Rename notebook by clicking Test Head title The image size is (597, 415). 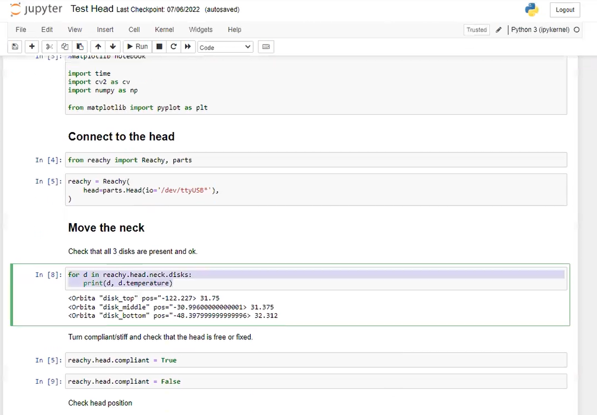pos(92,9)
